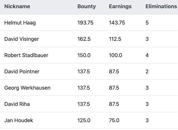Screen dimensions: 178x130
Task: Sort by the Eliminations column header
Action: [161, 6]
